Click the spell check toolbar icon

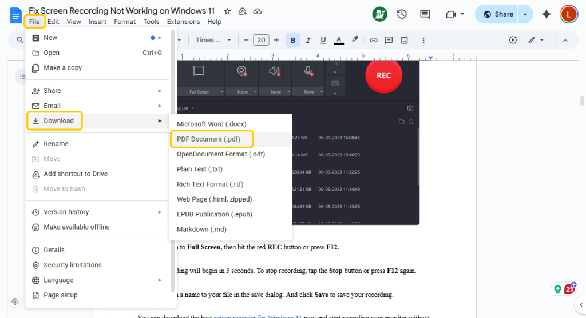pyautogui.click(x=513, y=40)
